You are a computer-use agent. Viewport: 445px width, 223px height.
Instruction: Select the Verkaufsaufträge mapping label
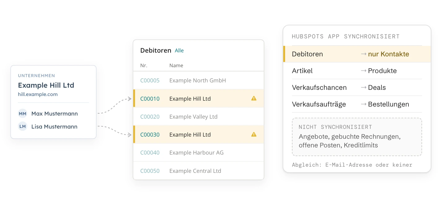pyautogui.click(x=319, y=104)
